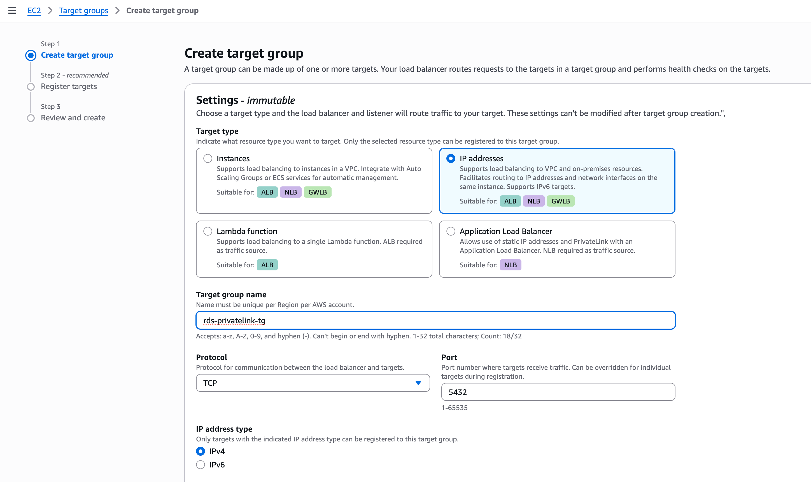Select Application Load Balancer target type
This screenshot has width=811, height=482.
click(x=451, y=231)
